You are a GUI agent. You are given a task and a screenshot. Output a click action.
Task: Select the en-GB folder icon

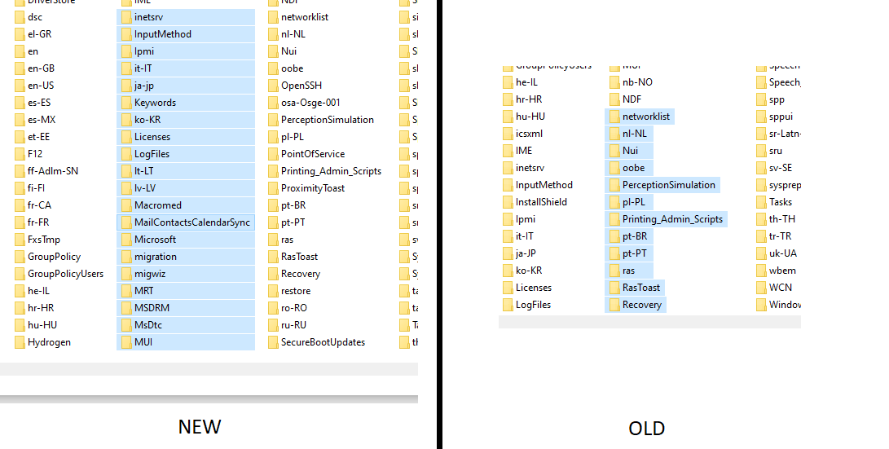coord(20,68)
